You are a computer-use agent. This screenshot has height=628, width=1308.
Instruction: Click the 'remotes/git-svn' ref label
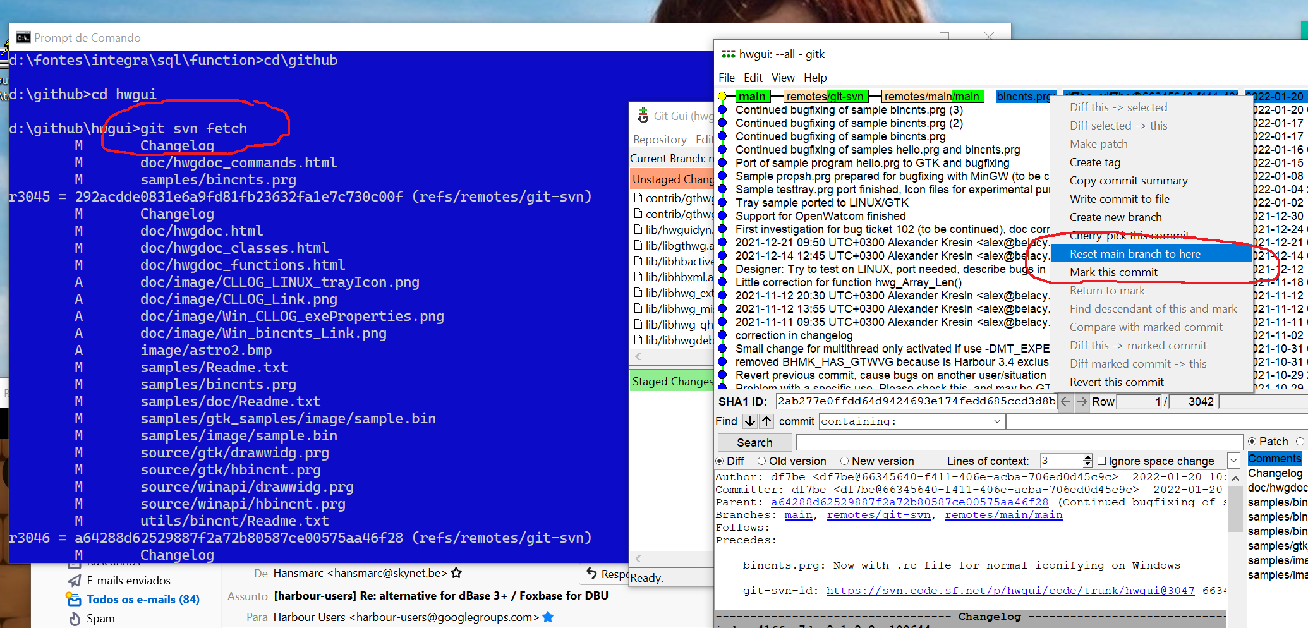(825, 97)
